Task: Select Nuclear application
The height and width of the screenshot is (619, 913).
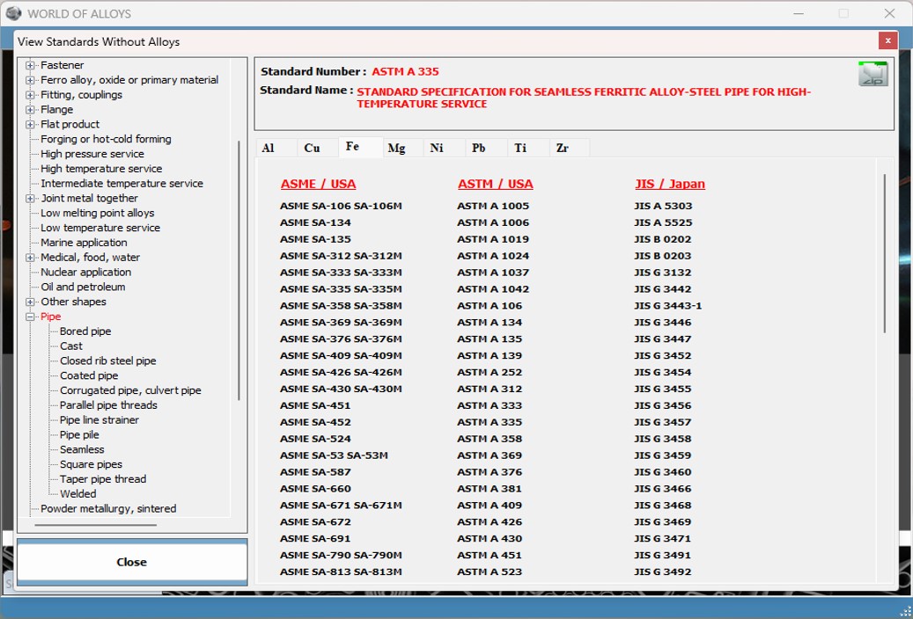Action: [85, 273]
